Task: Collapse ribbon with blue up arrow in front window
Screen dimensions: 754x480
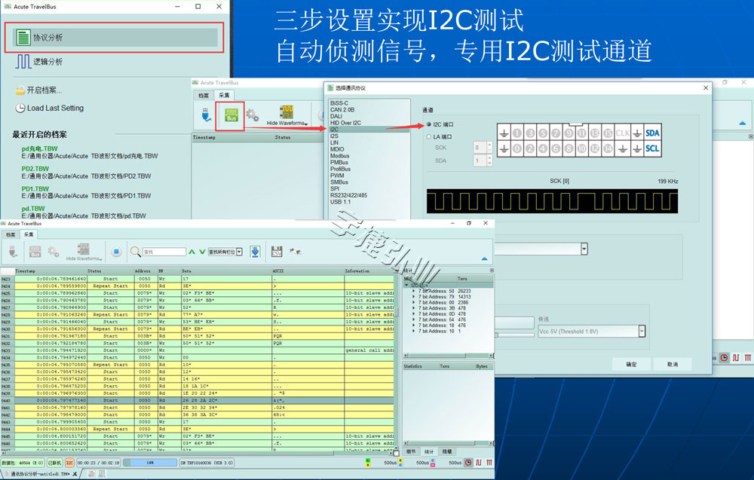Action: click(x=484, y=258)
